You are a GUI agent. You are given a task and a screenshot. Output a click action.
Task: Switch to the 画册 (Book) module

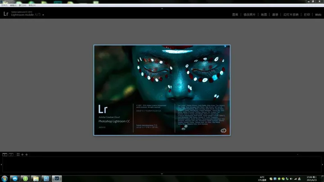275,15
